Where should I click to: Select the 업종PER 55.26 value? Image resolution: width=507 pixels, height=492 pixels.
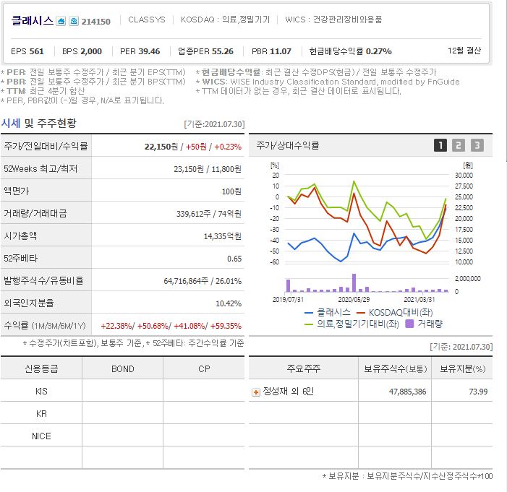(205, 51)
